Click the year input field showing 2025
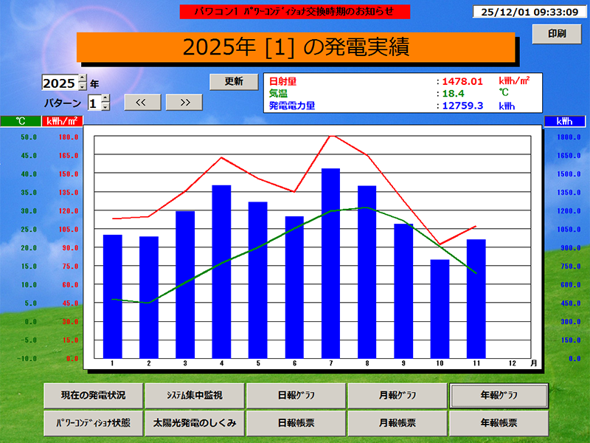 tap(58, 82)
